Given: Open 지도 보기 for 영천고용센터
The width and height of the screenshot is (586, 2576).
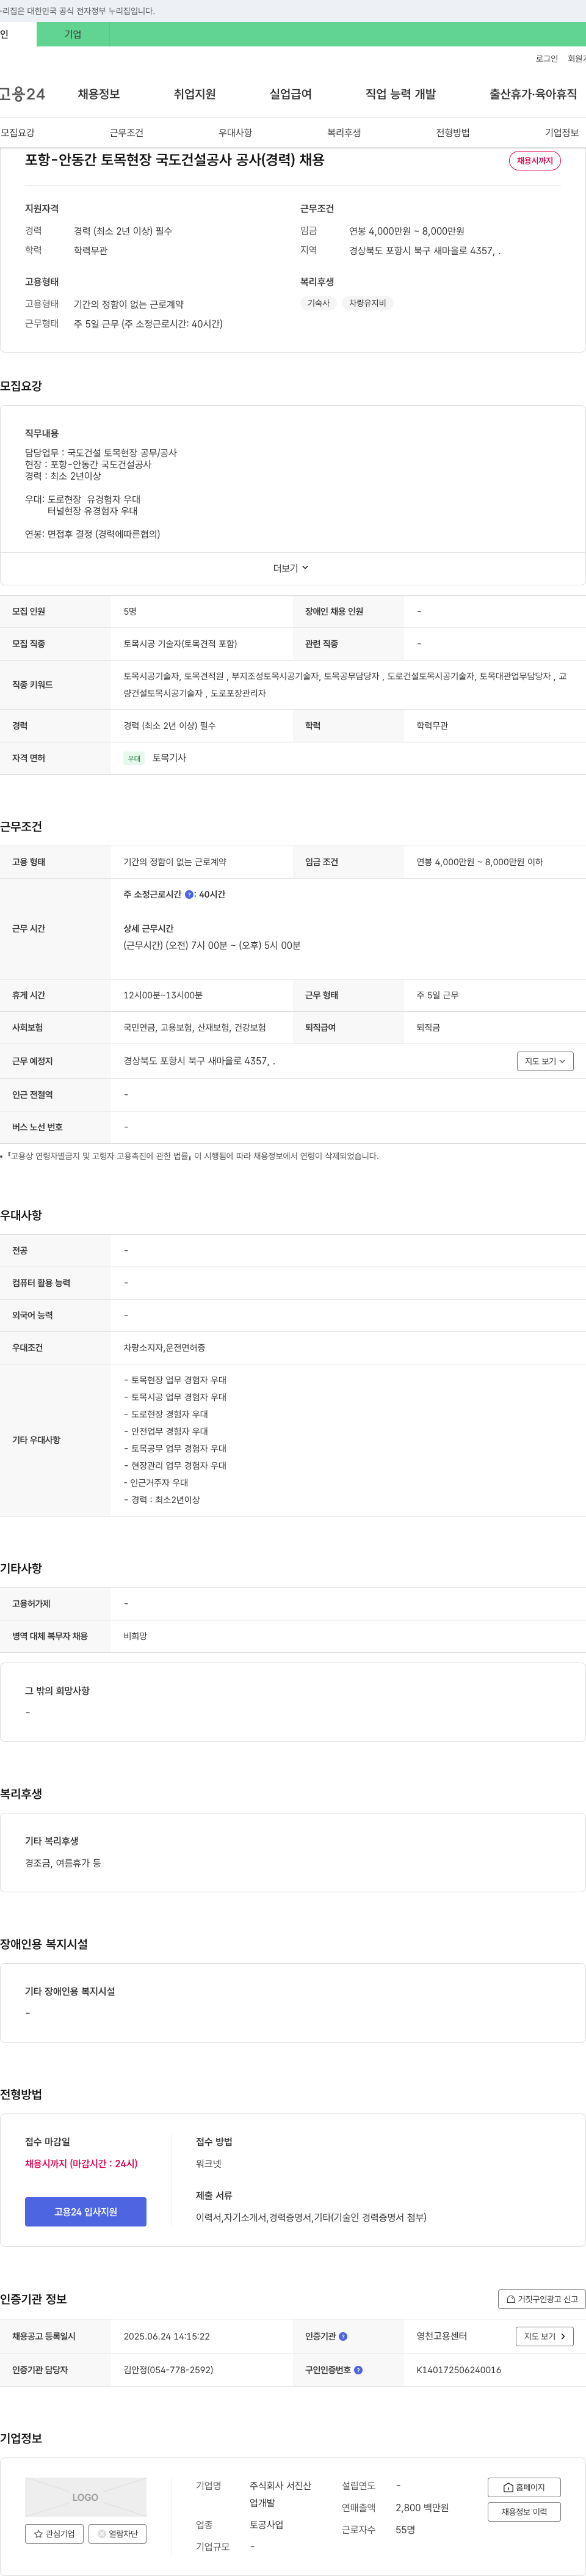Looking at the screenshot, I should point(545,2336).
